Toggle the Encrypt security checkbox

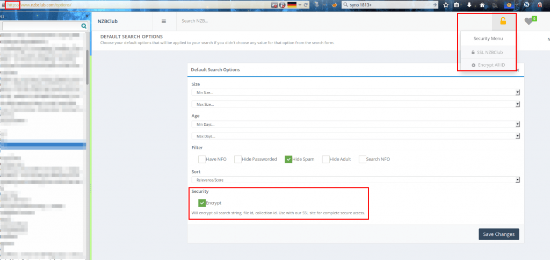click(x=202, y=203)
